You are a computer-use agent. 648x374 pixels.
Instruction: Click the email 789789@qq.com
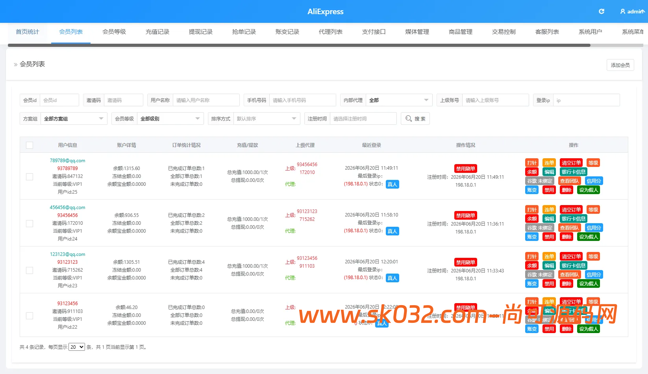pos(67,161)
